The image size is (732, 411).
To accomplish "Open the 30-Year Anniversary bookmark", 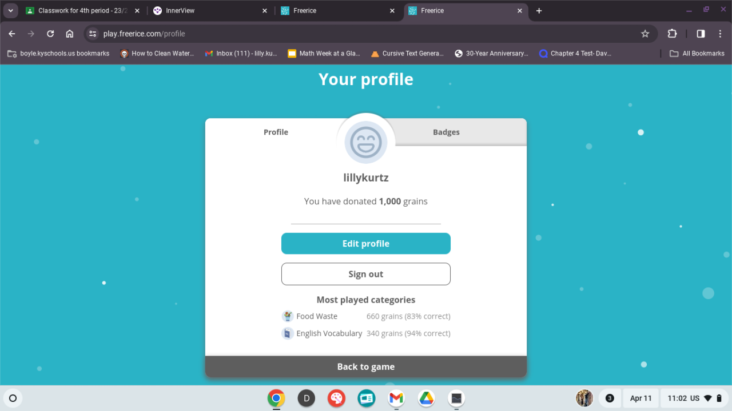I will click(x=491, y=53).
